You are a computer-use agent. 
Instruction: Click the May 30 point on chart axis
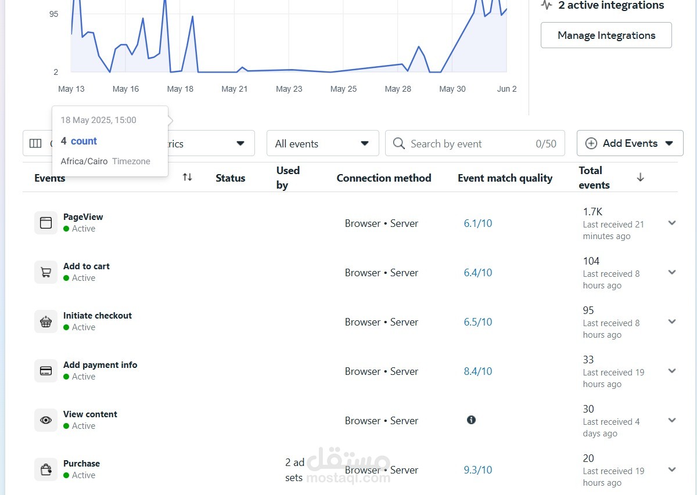tap(452, 89)
